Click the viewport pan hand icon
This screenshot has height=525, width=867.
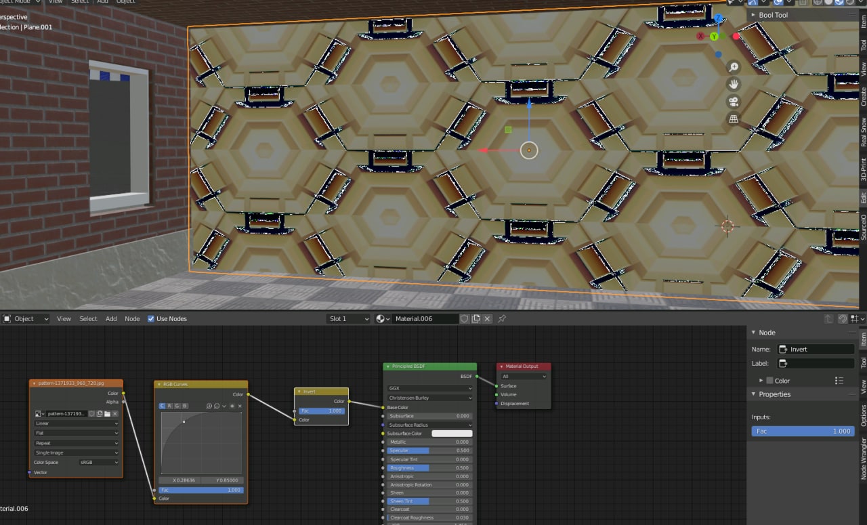733,85
